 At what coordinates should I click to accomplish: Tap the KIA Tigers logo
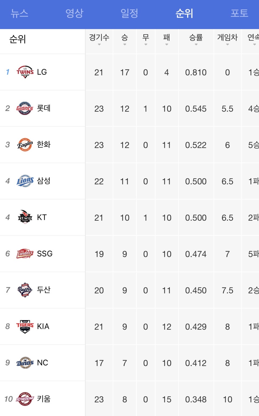click(x=25, y=326)
